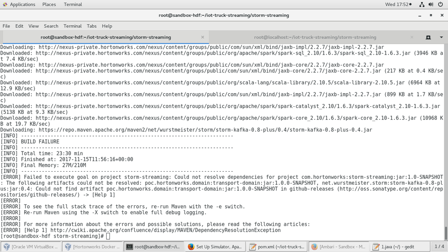The image size is (448, 252).
Task: Open the Search menu
Action: tap(51, 26)
